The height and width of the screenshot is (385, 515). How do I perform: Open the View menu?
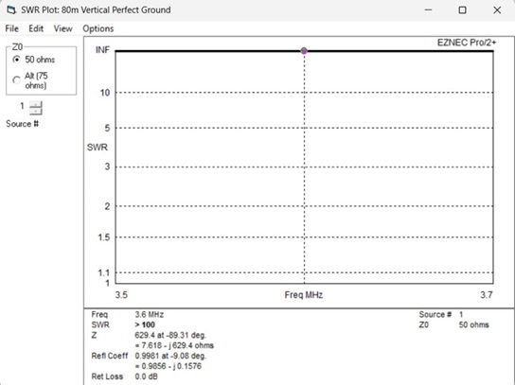click(x=62, y=28)
